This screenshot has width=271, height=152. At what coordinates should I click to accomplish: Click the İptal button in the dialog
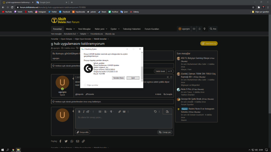[133, 78]
